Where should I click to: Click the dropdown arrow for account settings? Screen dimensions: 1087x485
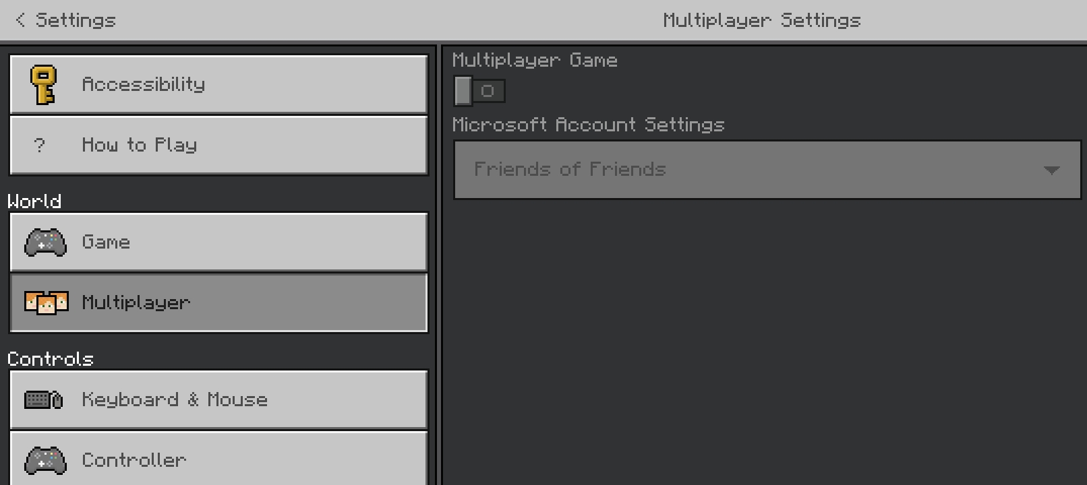1051,170
